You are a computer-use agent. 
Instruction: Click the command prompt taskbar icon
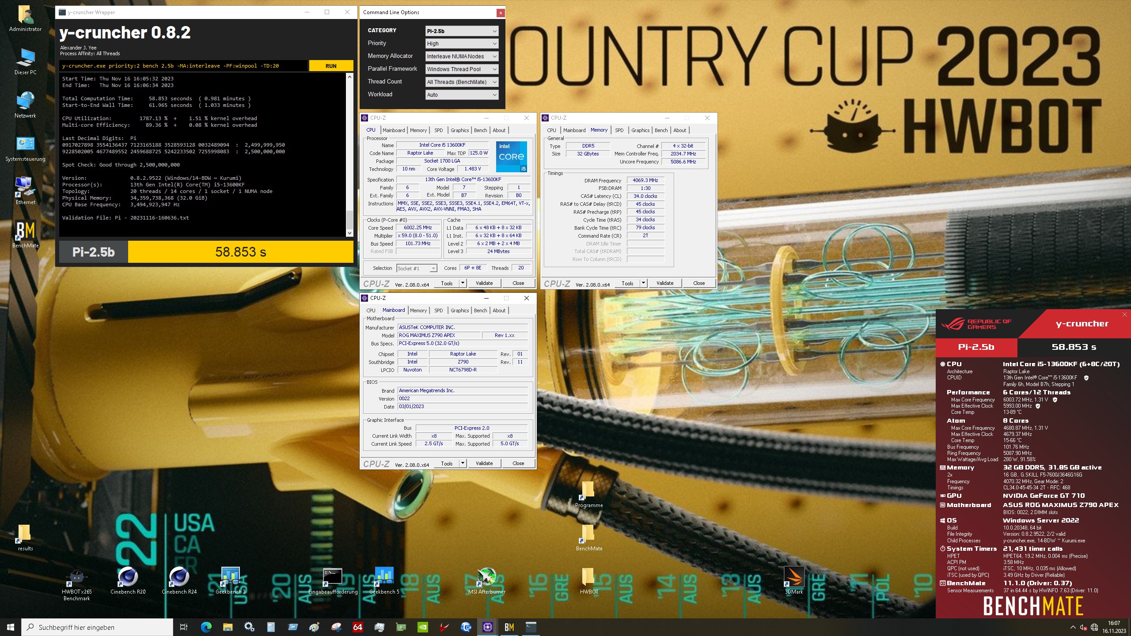(531, 627)
